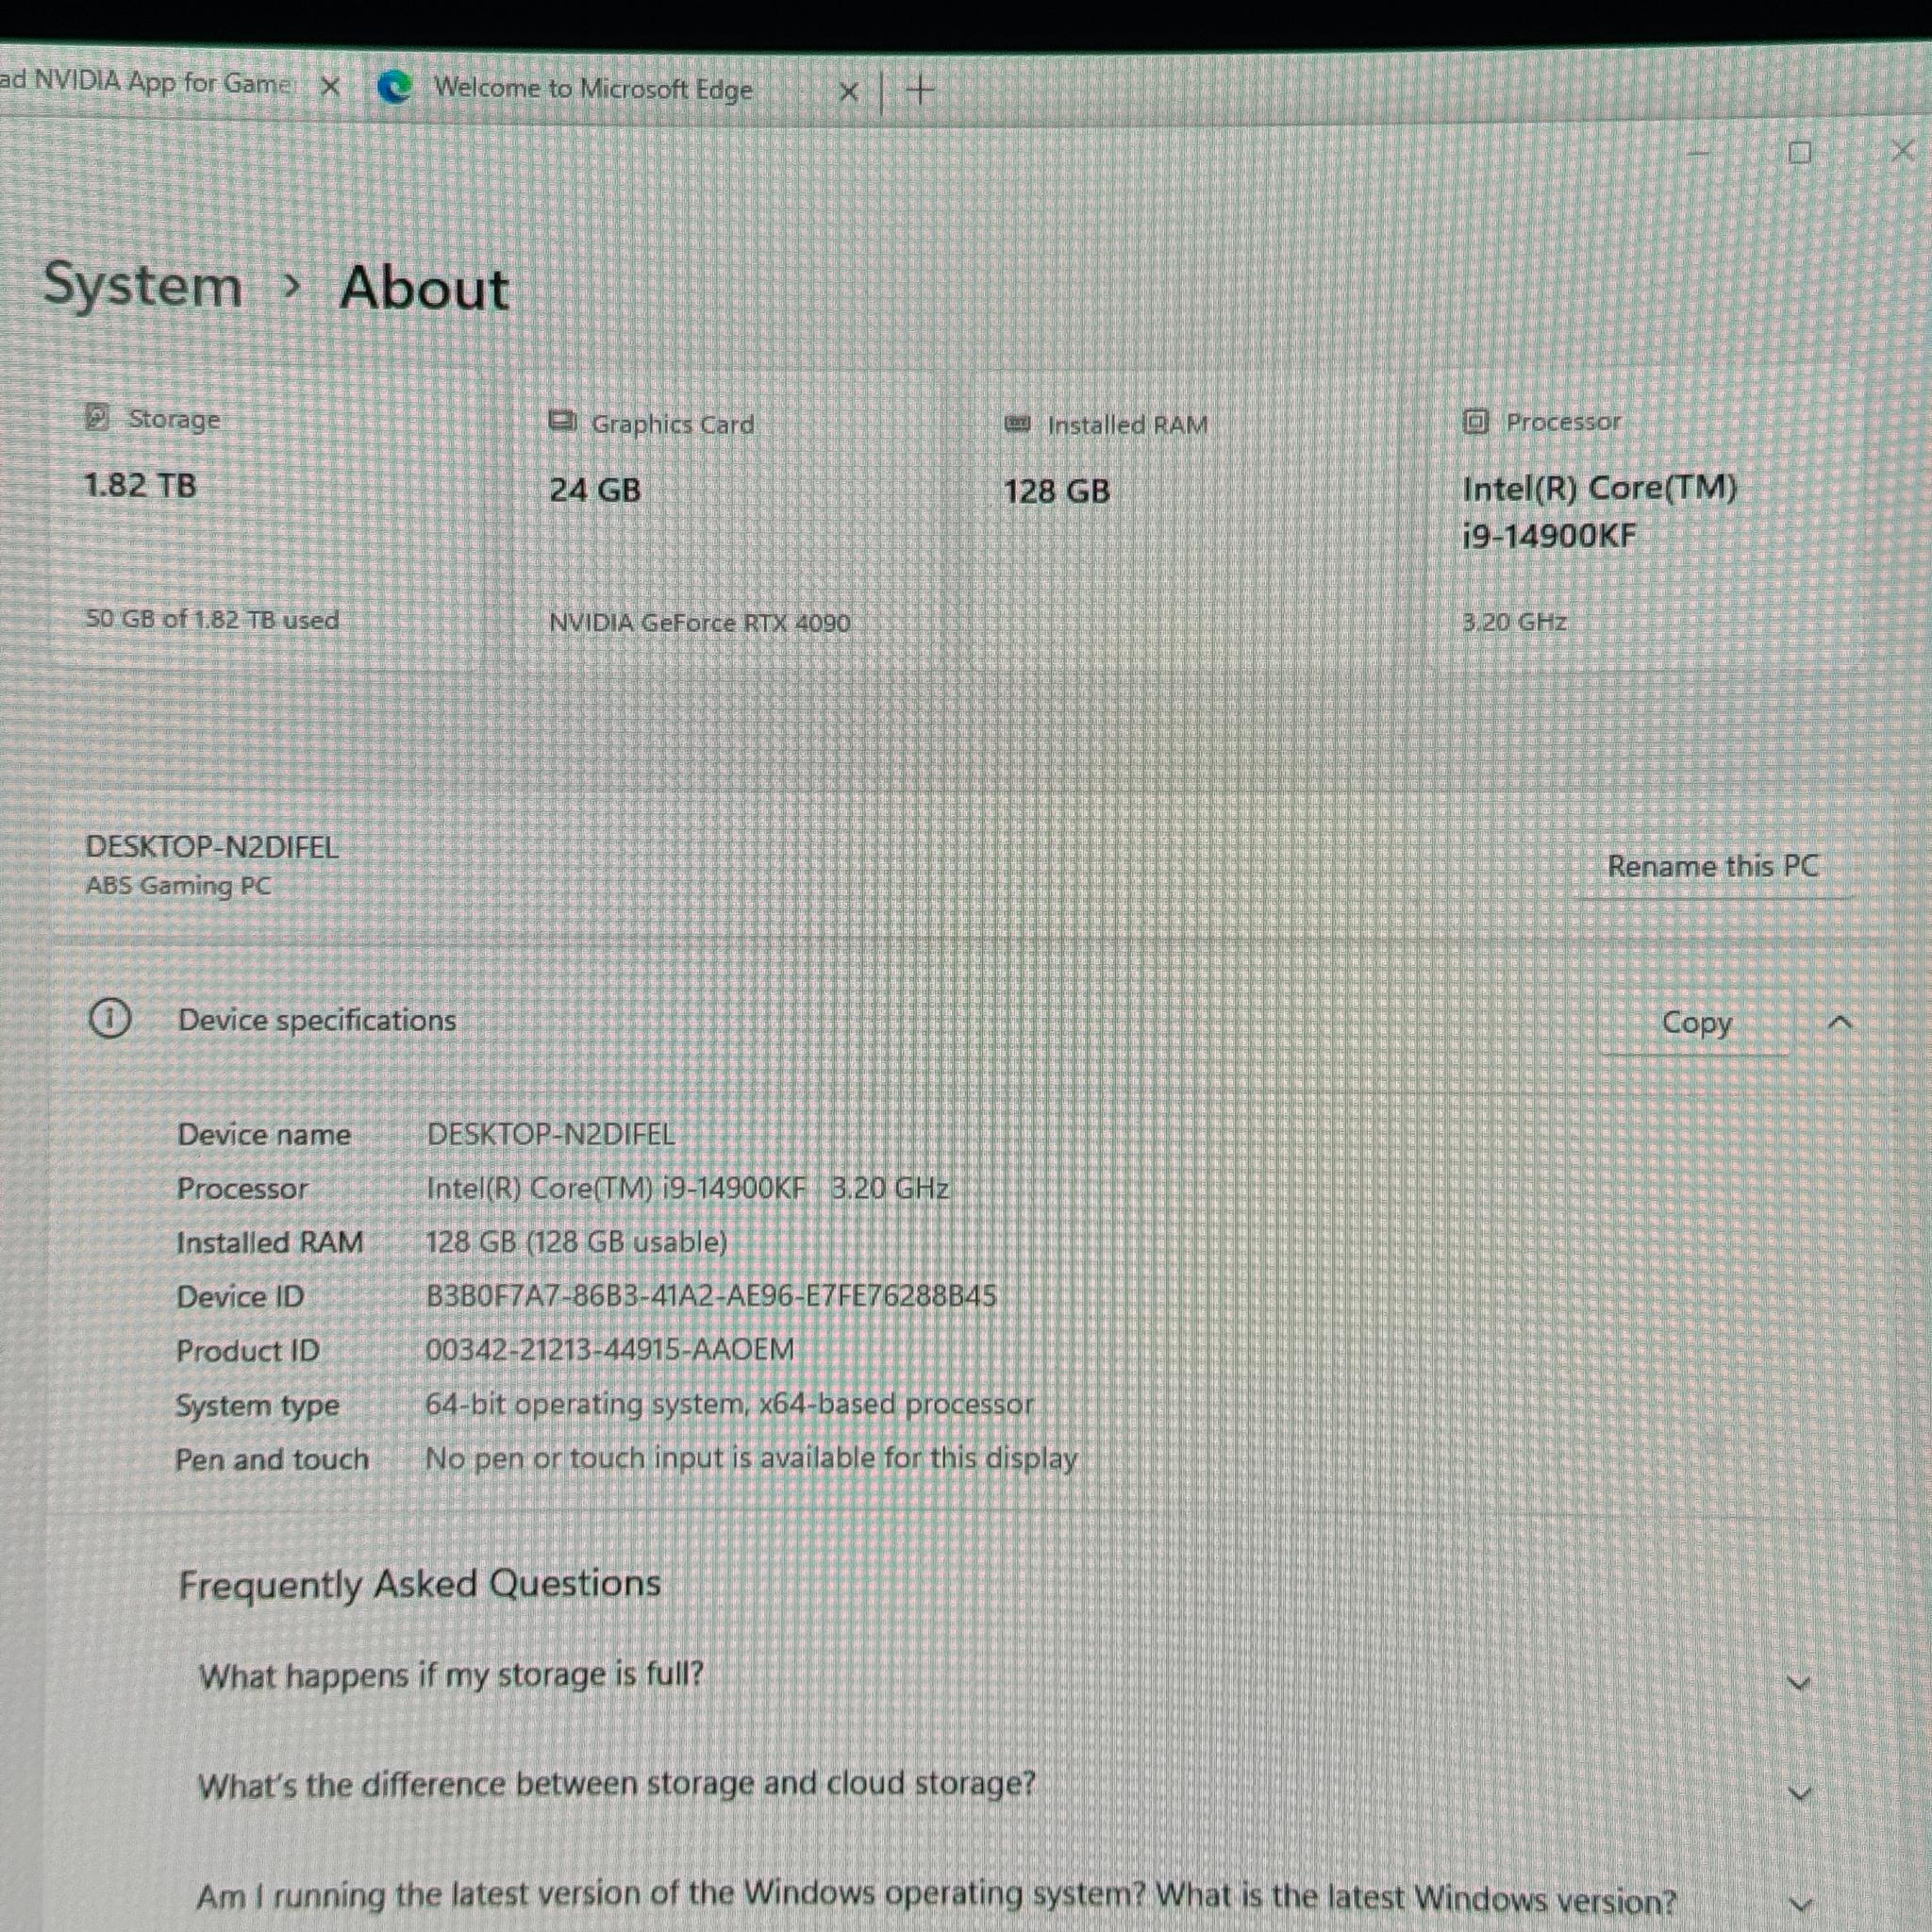Image resolution: width=1932 pixels, height=1932 pixels.
Task: Click the Rename this PC button
Action: point(1712,866)
